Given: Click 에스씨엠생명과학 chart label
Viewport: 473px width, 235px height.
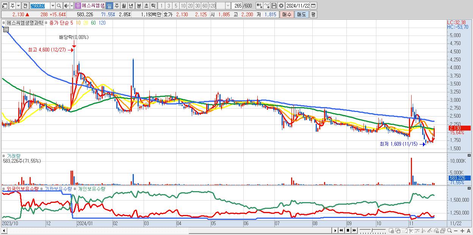Looking at the screenshot, I should point(25,23).
